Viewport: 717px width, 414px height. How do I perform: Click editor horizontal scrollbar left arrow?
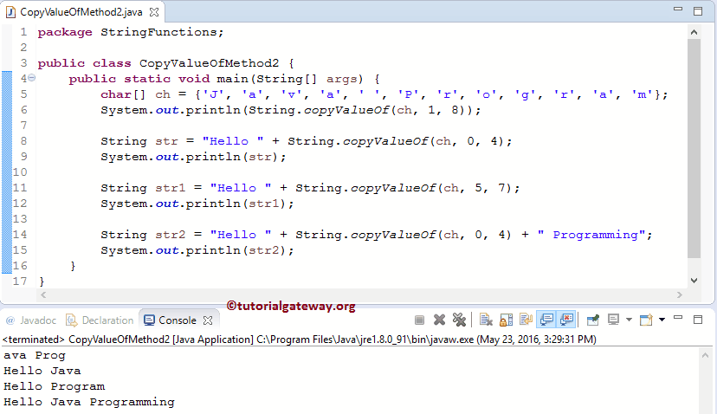pyautogui.click(x=43, y=295)
